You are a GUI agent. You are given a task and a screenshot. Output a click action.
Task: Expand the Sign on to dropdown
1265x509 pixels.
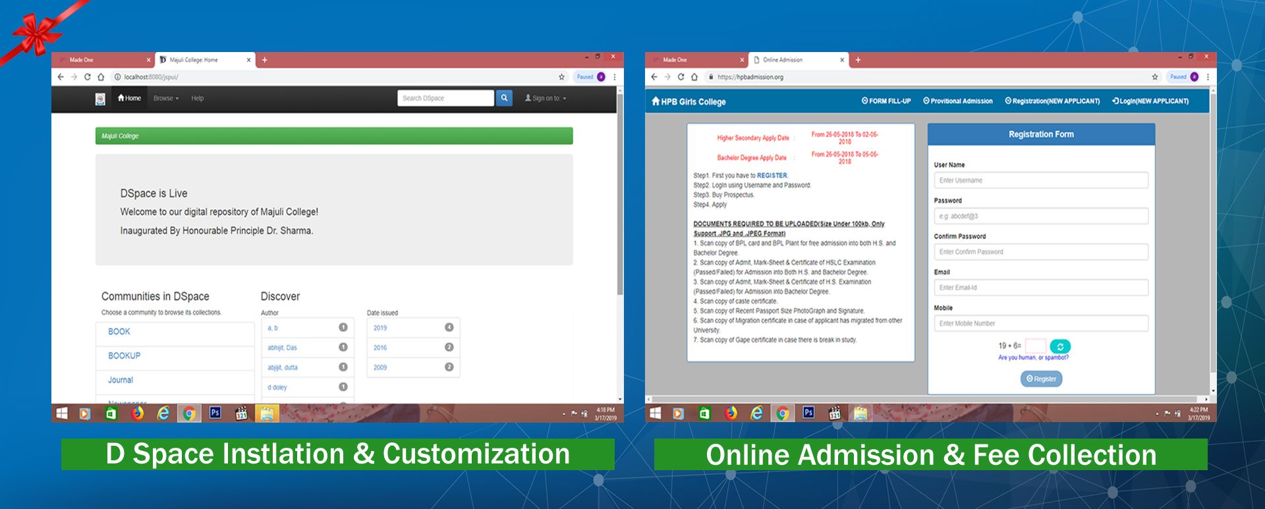(546, 98)
